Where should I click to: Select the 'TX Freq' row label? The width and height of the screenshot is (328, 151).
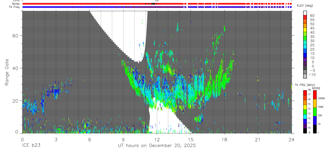pyautogui.click(x=14, y=7)
